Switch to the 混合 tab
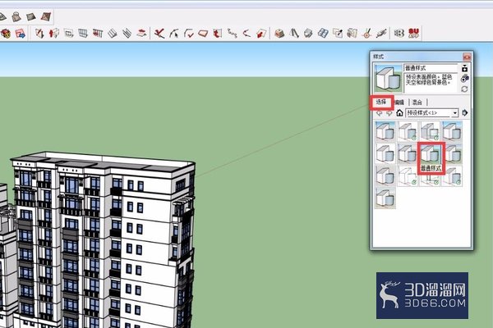Image resolution: width=493 pixels, height=328 pixels. point(417,102)
